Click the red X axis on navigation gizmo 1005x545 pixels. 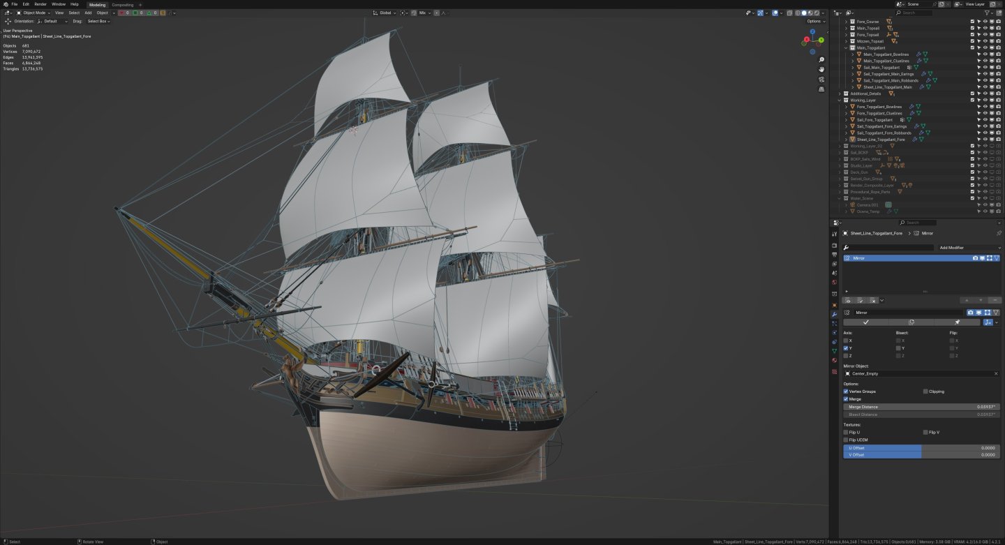(806, 39)
